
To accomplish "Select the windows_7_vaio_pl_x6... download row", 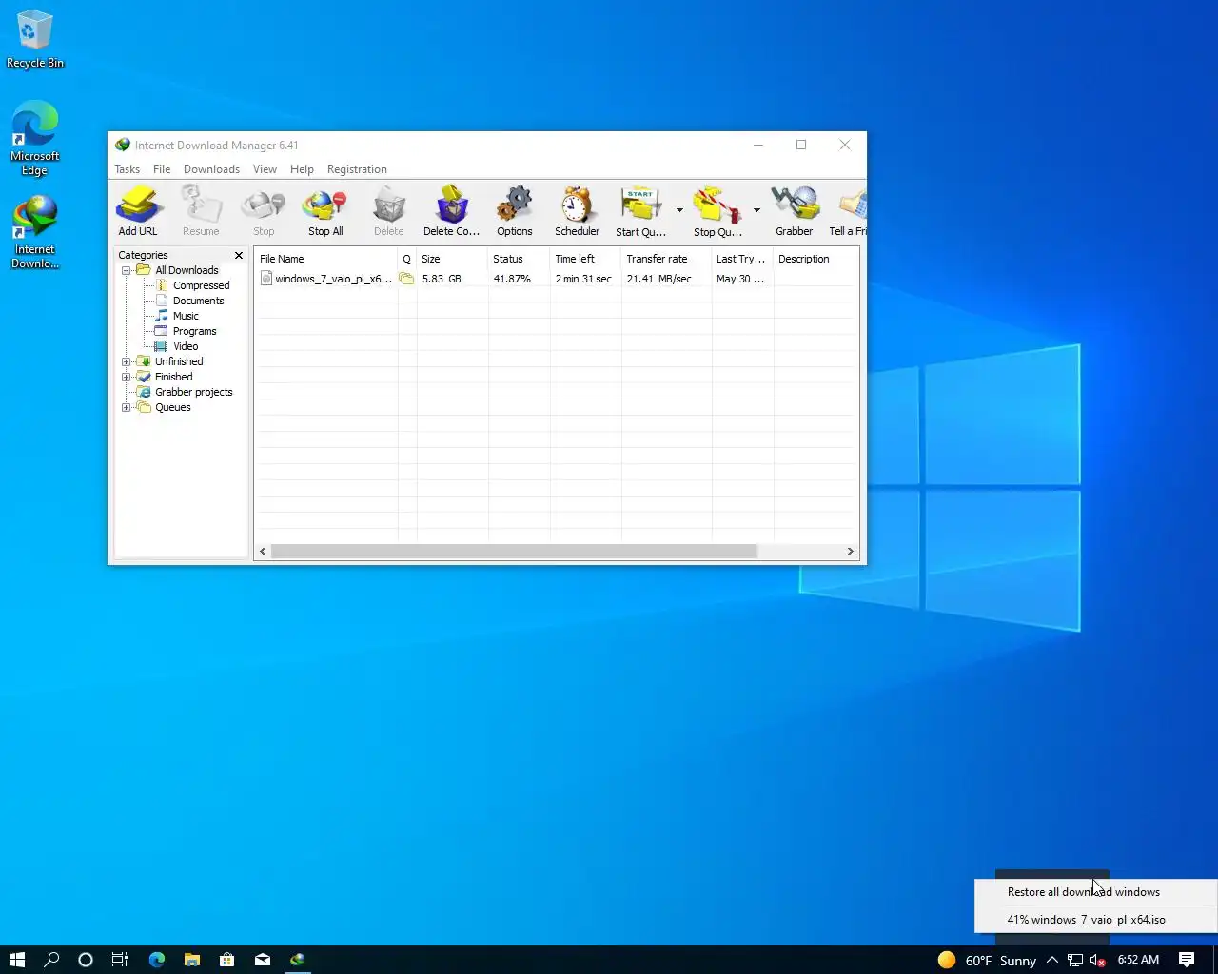I will click(557, 279).
